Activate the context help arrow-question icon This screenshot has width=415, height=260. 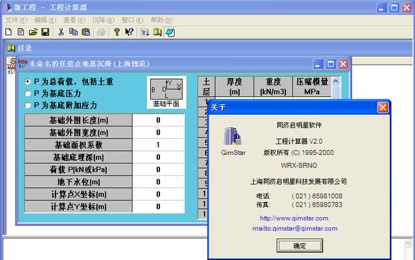point(129,32)
